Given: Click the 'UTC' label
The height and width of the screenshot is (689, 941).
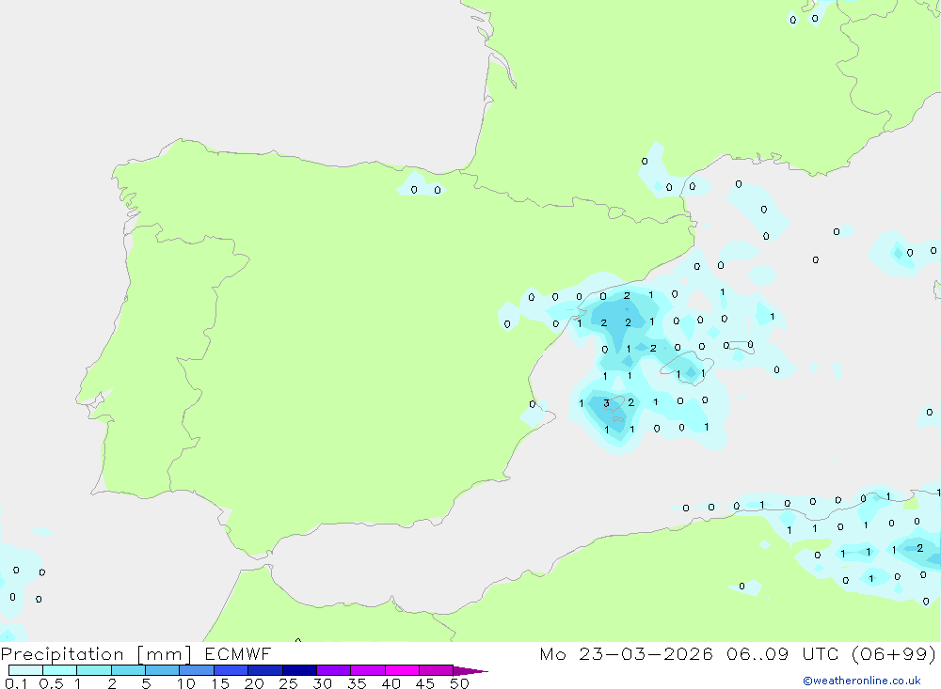Looking at the screenshot, I should tap(821, 653).
